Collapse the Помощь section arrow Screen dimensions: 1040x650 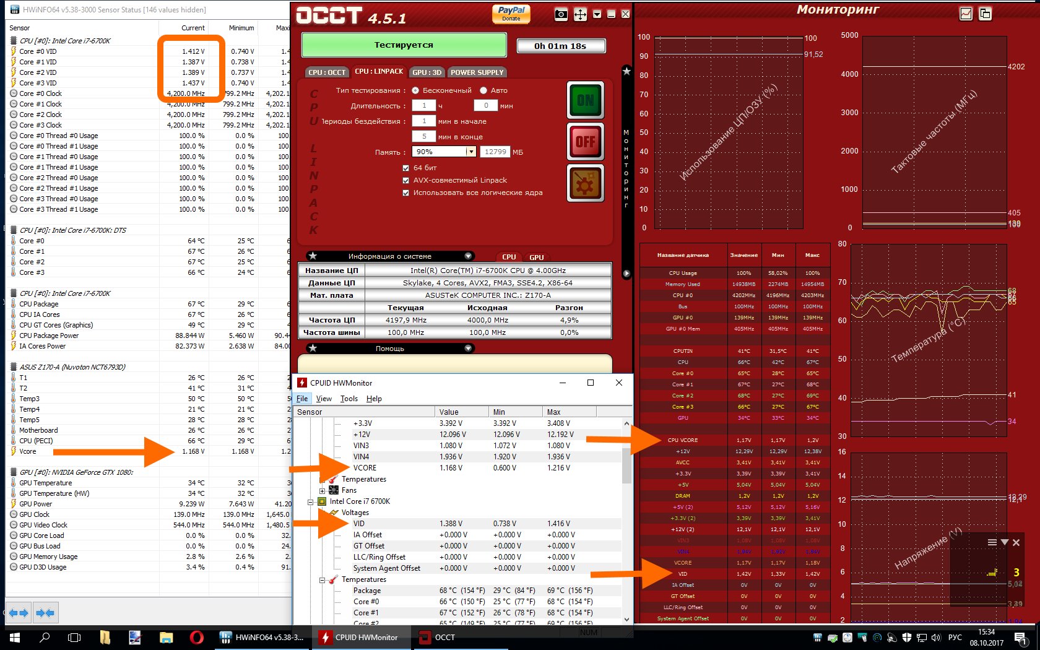(x=469, y=349)
